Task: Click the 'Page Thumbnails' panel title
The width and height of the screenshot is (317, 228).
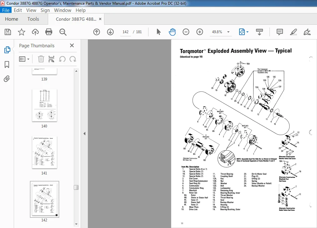Action: [x=37, y=46]
